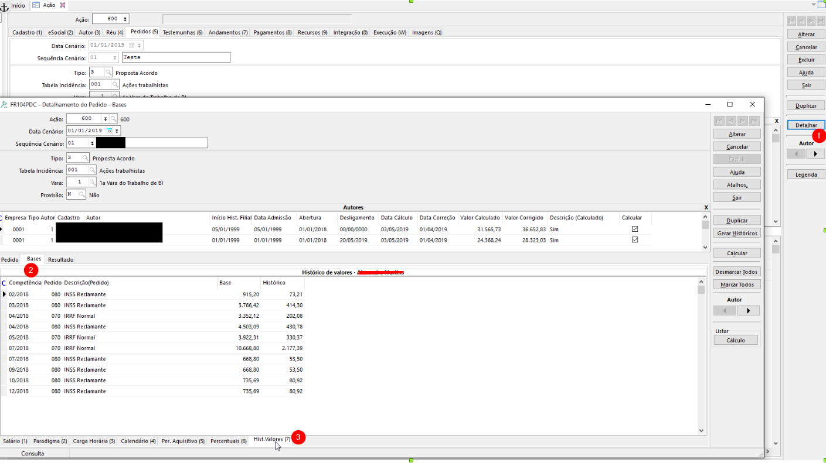Uncheck Calcular for the first author row
The height and width of the screenshot is (463, 826).
pos(635,229)
